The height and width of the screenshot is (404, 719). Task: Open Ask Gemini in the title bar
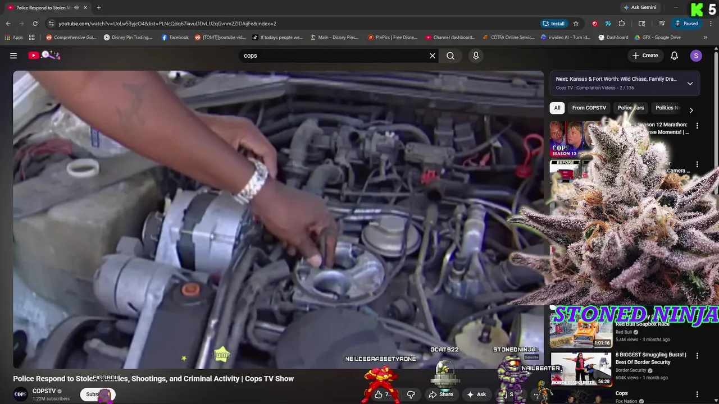(x=640, y=7)
